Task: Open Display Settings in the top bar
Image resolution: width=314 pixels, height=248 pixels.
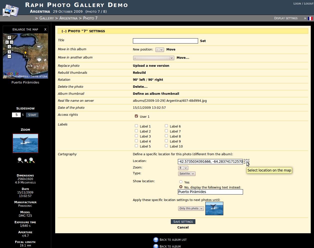Action: 286,18
